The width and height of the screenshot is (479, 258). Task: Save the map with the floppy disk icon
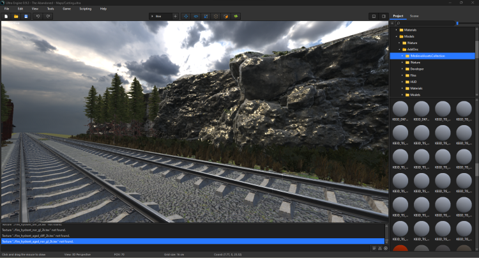coord(26,16)
